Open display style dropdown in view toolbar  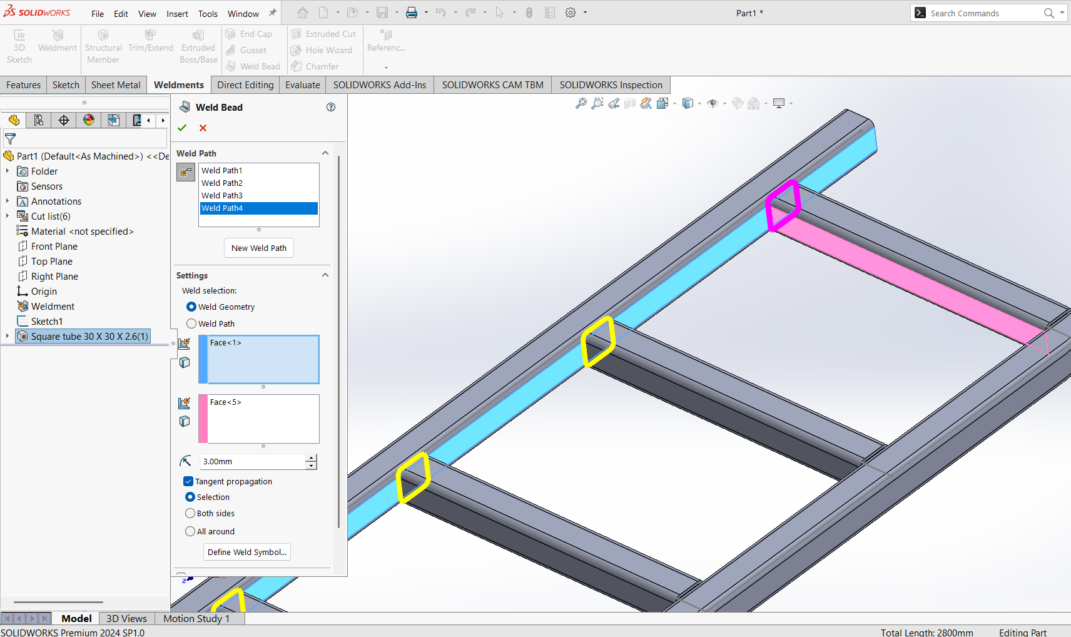(x=699, y=103)
